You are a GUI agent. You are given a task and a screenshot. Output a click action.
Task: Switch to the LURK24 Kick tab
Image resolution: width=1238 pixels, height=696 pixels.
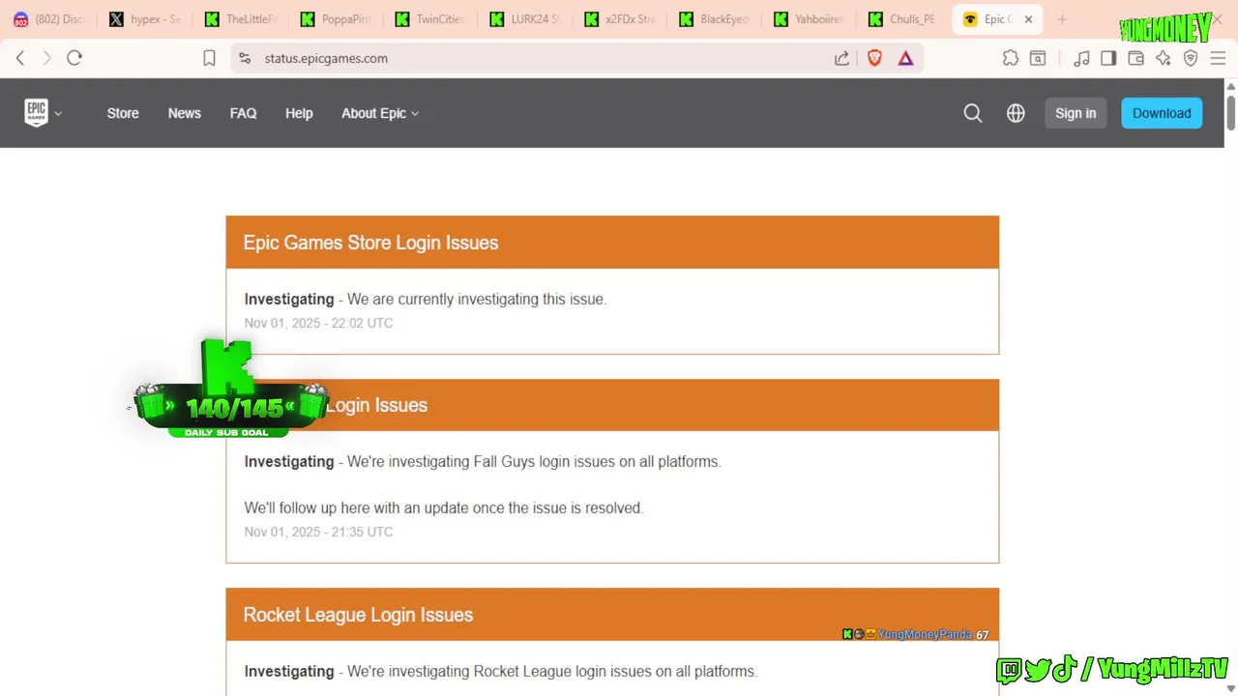524,19
